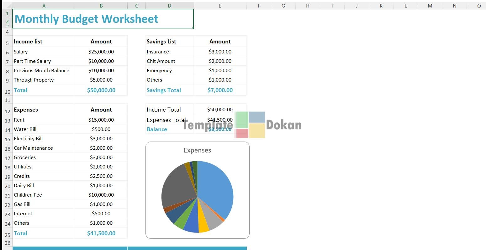This screenshot has height=250, width=486.
Task: Click the dark gray pie slice
Action: 177,187
